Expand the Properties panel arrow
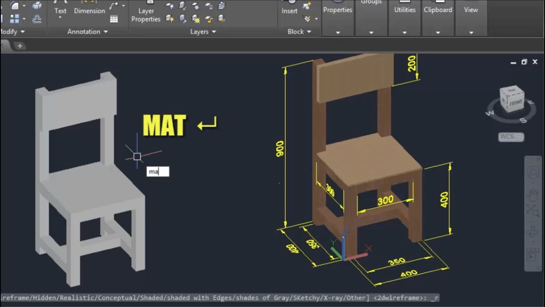 tap(338, 32)
